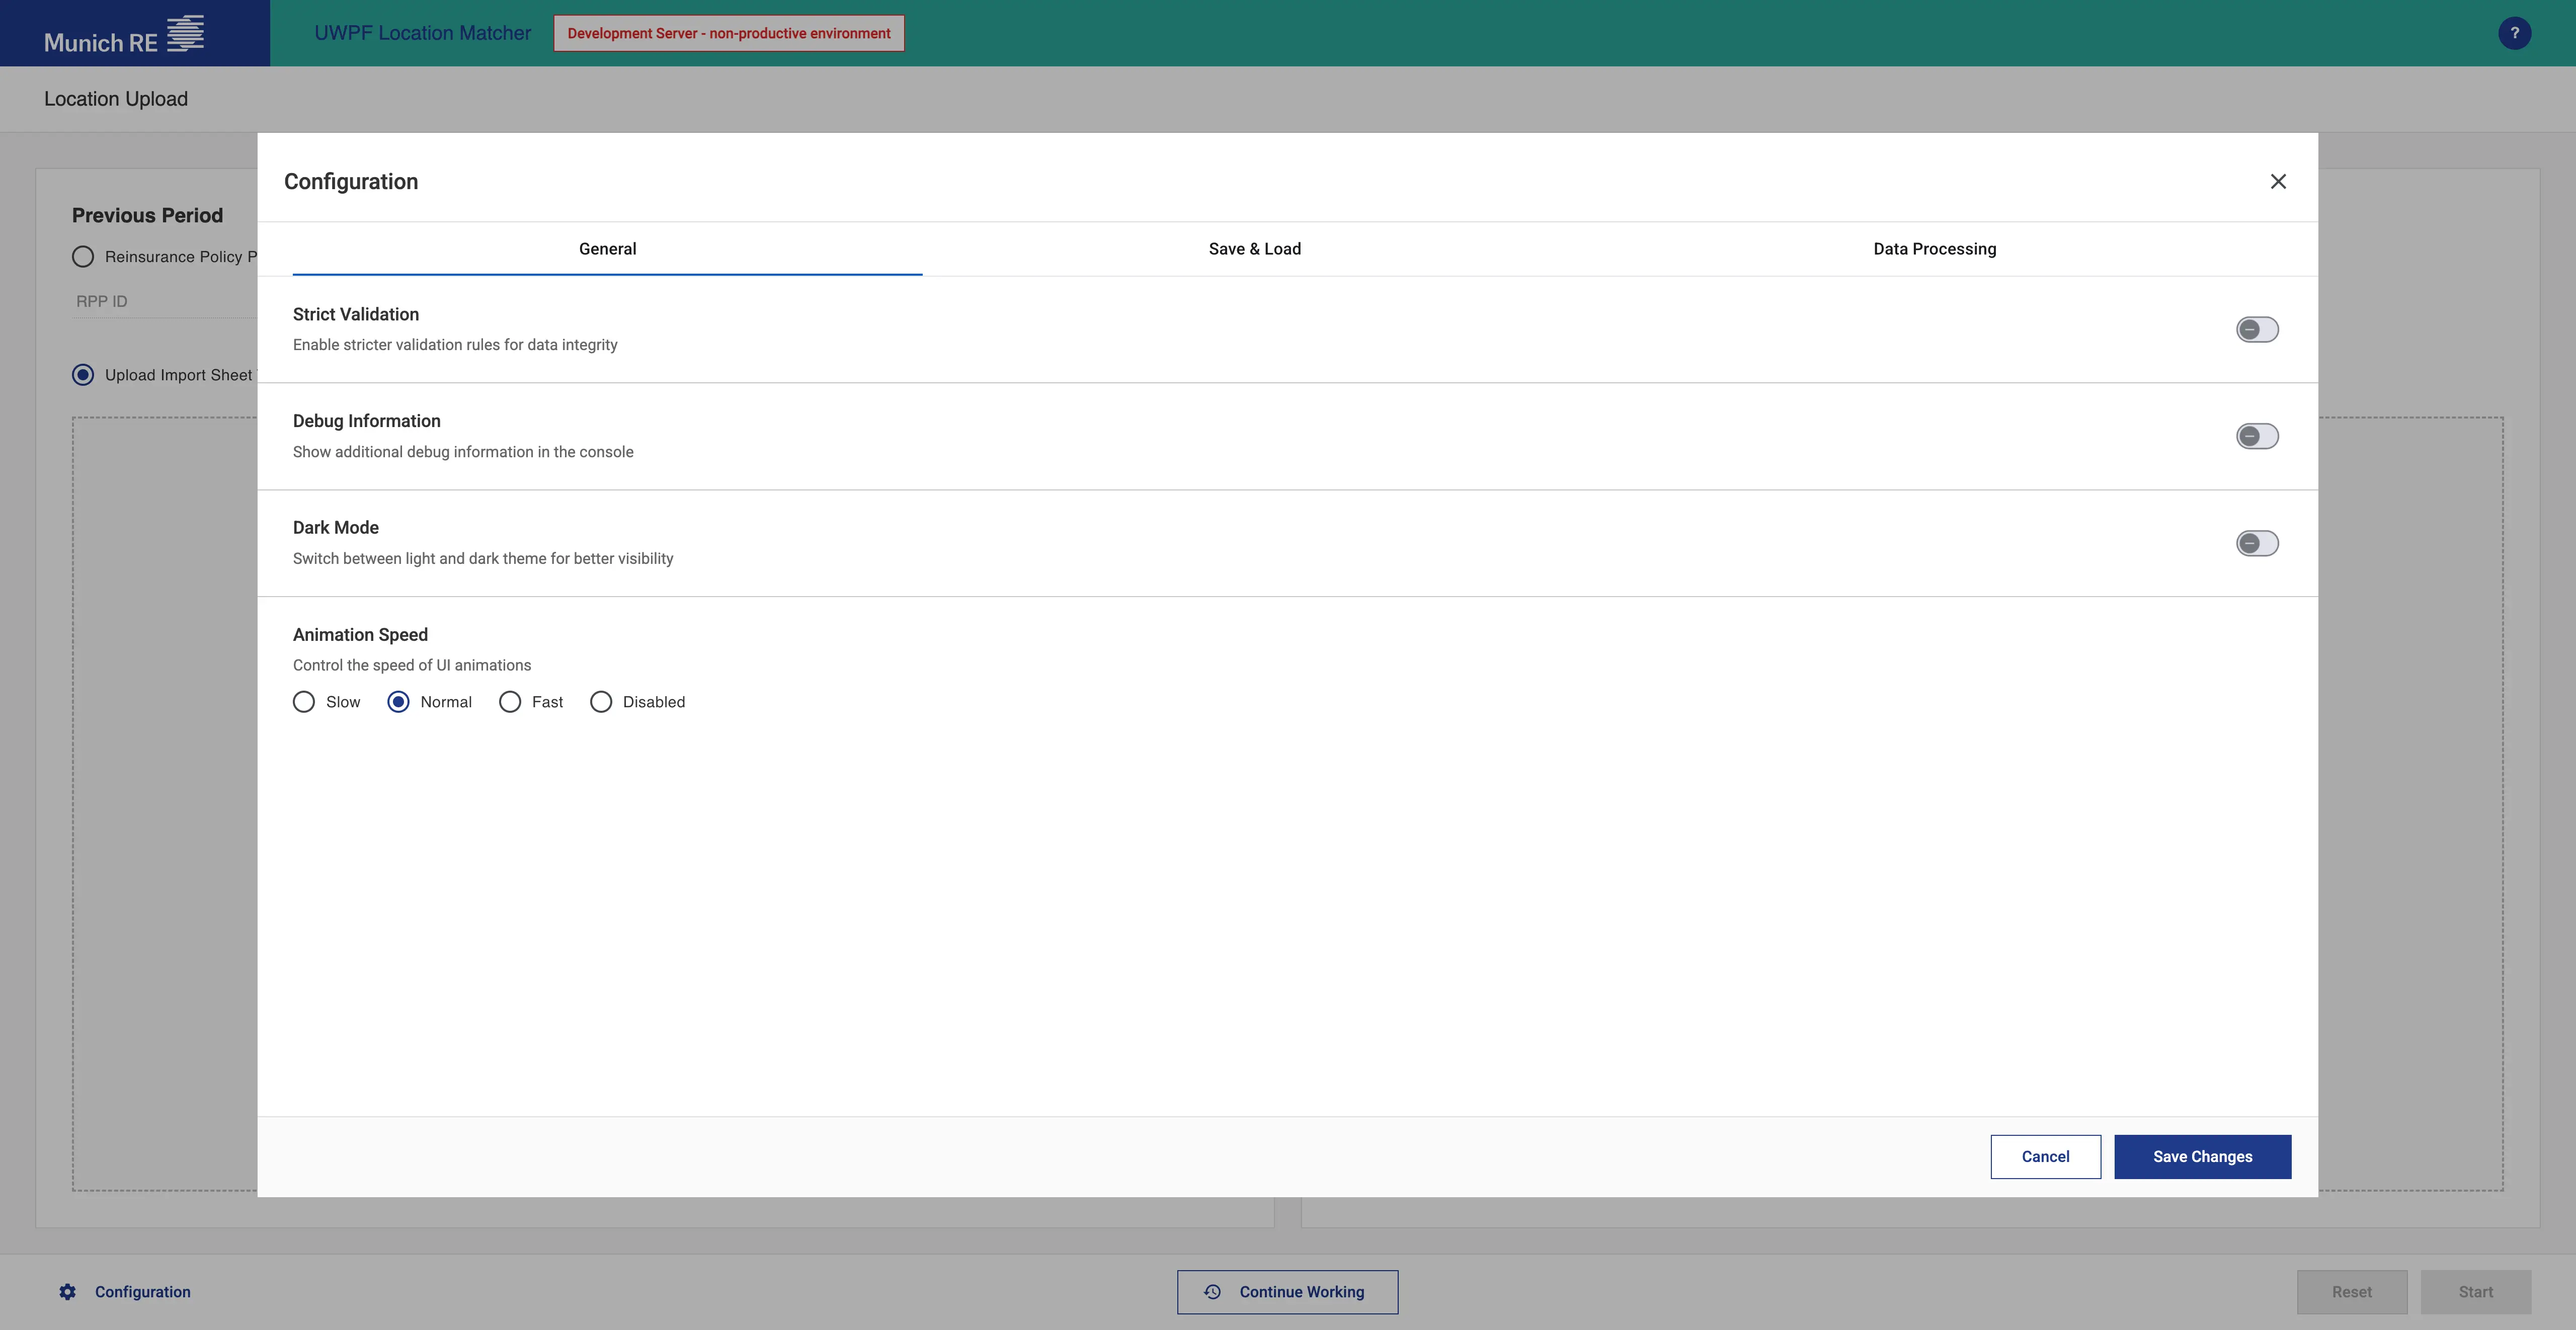The height and width of the screenshot is (1330, 2576).
Task: Select Upload Import Sheet radio option
Action: pos(83,375)
